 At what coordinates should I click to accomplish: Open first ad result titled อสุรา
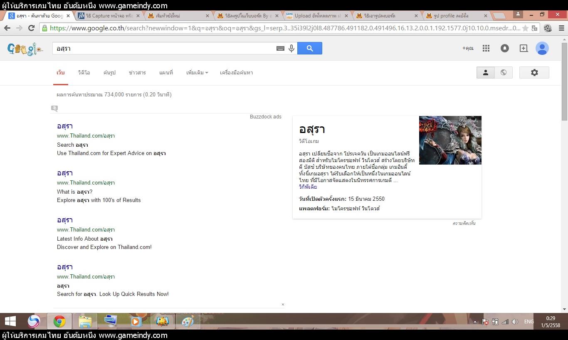pos(65,126)
